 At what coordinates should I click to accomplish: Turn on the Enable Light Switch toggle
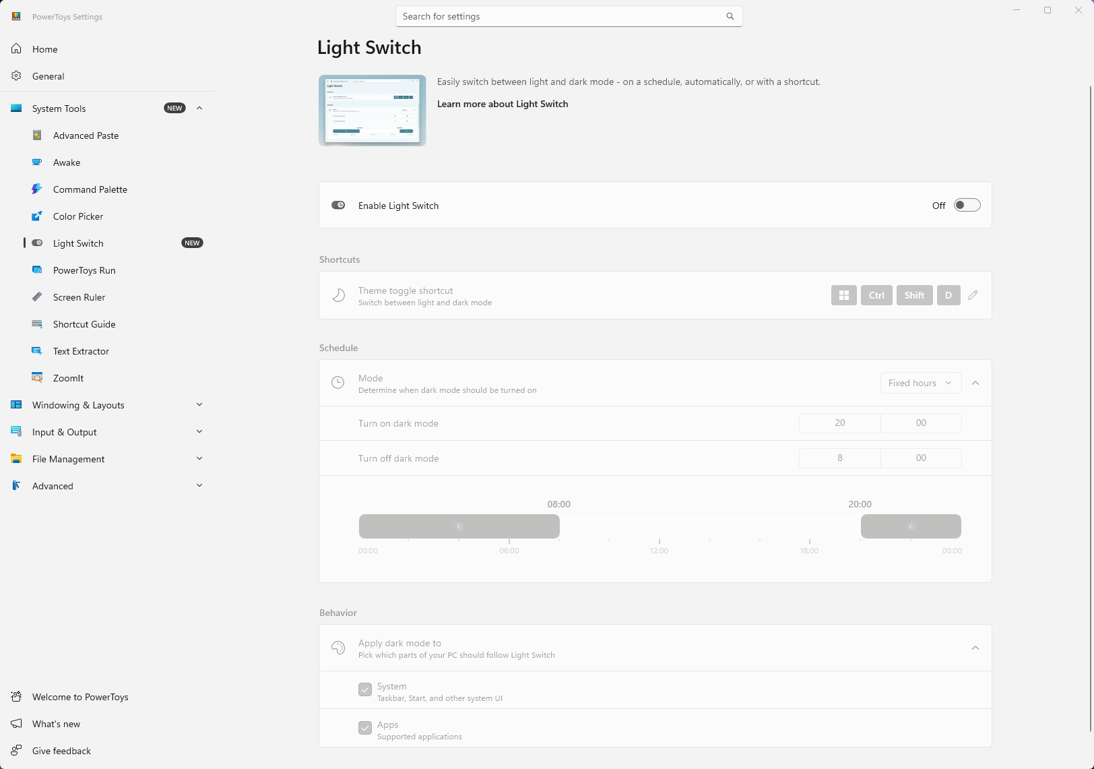pyautogui.click(x=967, y=206)
